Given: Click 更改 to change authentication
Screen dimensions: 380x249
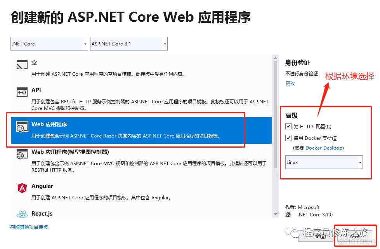Looking at the screenshot, I should tap(289, 83).
